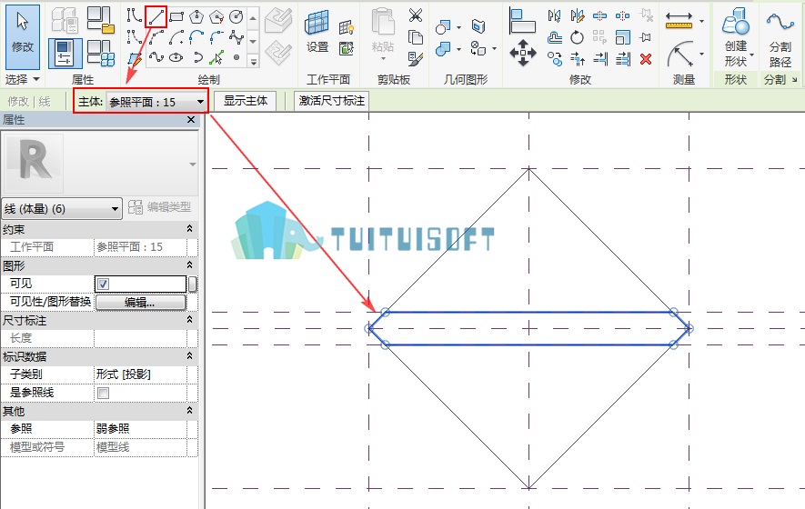
Task: Close the 属性 panel
Action: point(191,120)
